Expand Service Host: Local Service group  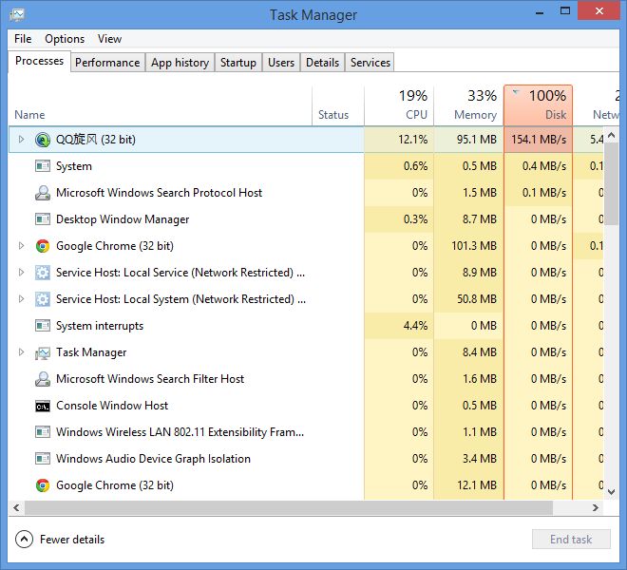click(x=21, y=273)
